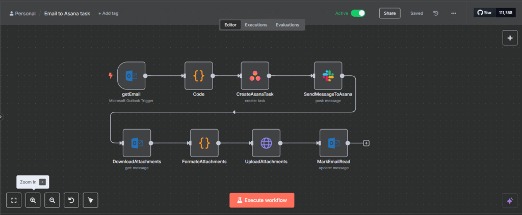Switch to the Executions tab
The width and height of the screenshot is (522, 215).
[256, 24]
